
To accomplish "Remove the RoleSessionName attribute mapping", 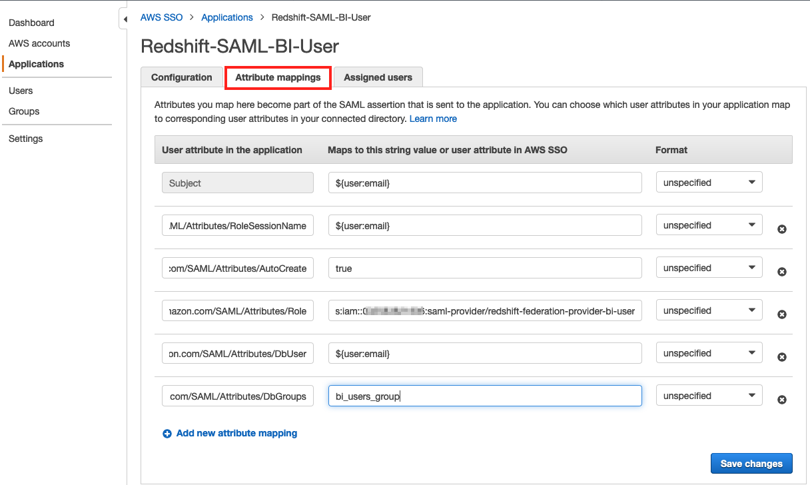I will click(x=782, y=229).
